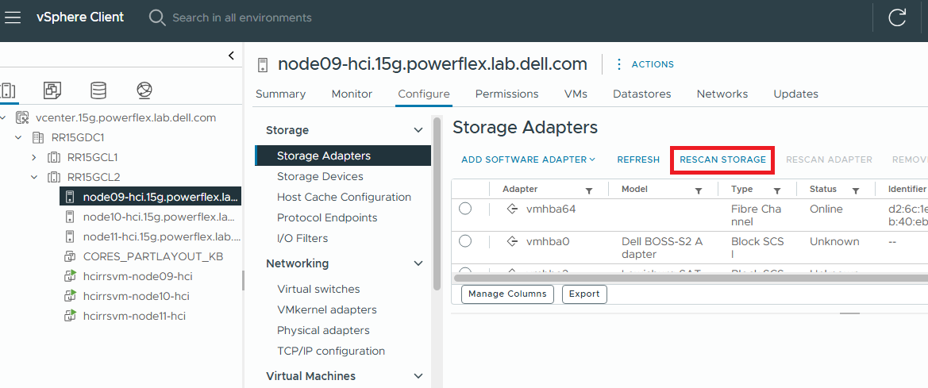The image size is (928, 388).
Task: Switch to VMs and Templates view icon
Action: pyautogui.click(x=52, y=90)
